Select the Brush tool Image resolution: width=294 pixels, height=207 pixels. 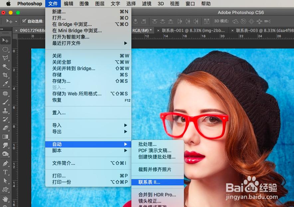(x=5, y=102)
